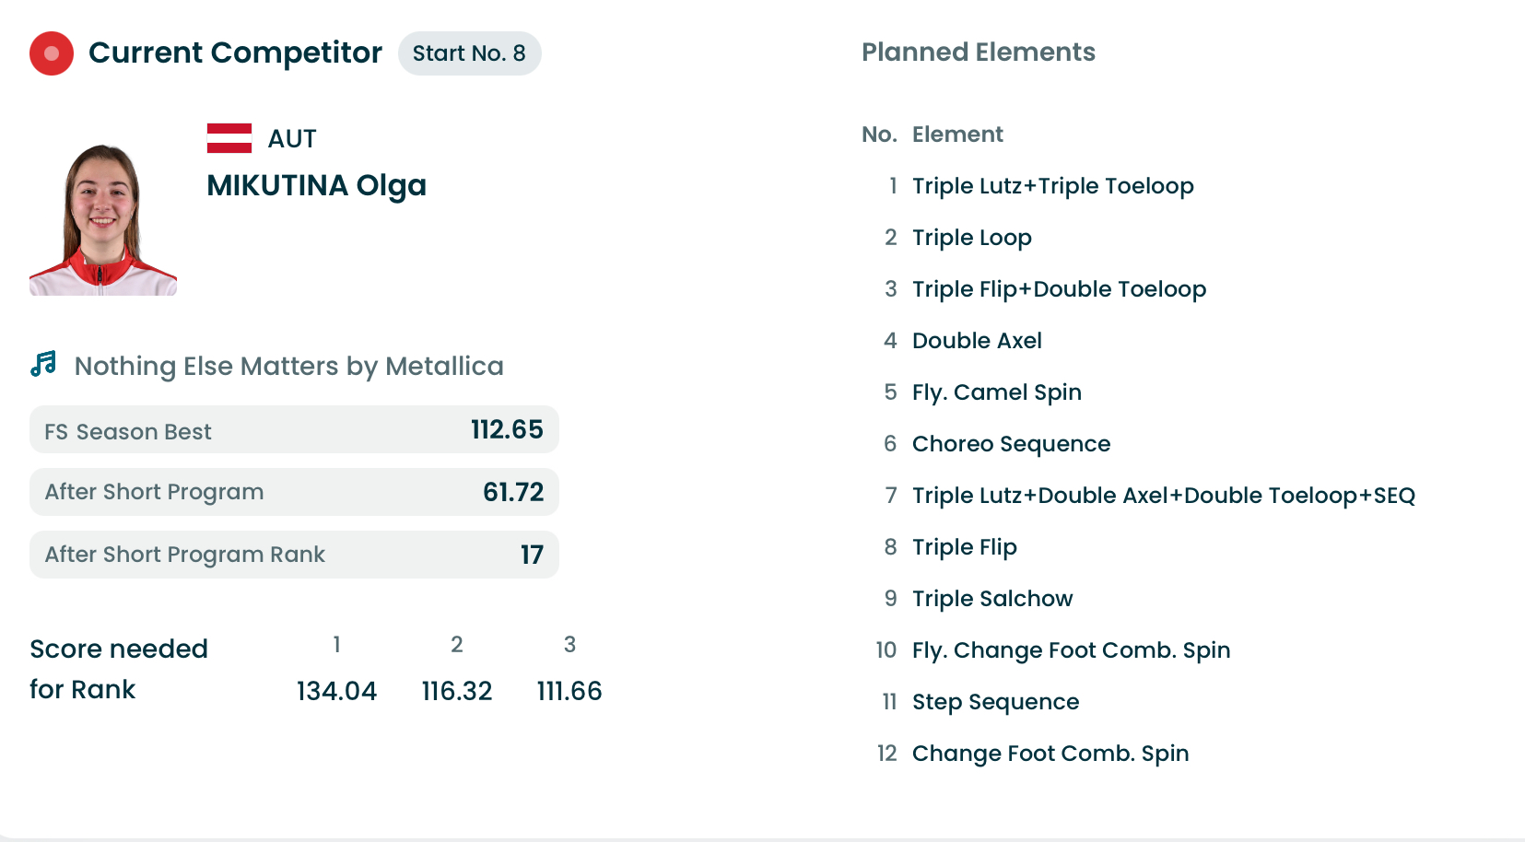Screen dimensions: 1525x842
Task: Select the MIKUTINA Olga competitor name
Action: (316, 185)
